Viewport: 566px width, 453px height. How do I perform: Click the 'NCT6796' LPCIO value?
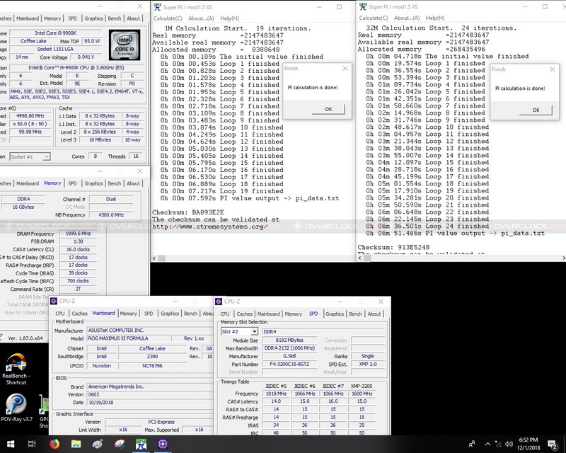tap(152, 365)
